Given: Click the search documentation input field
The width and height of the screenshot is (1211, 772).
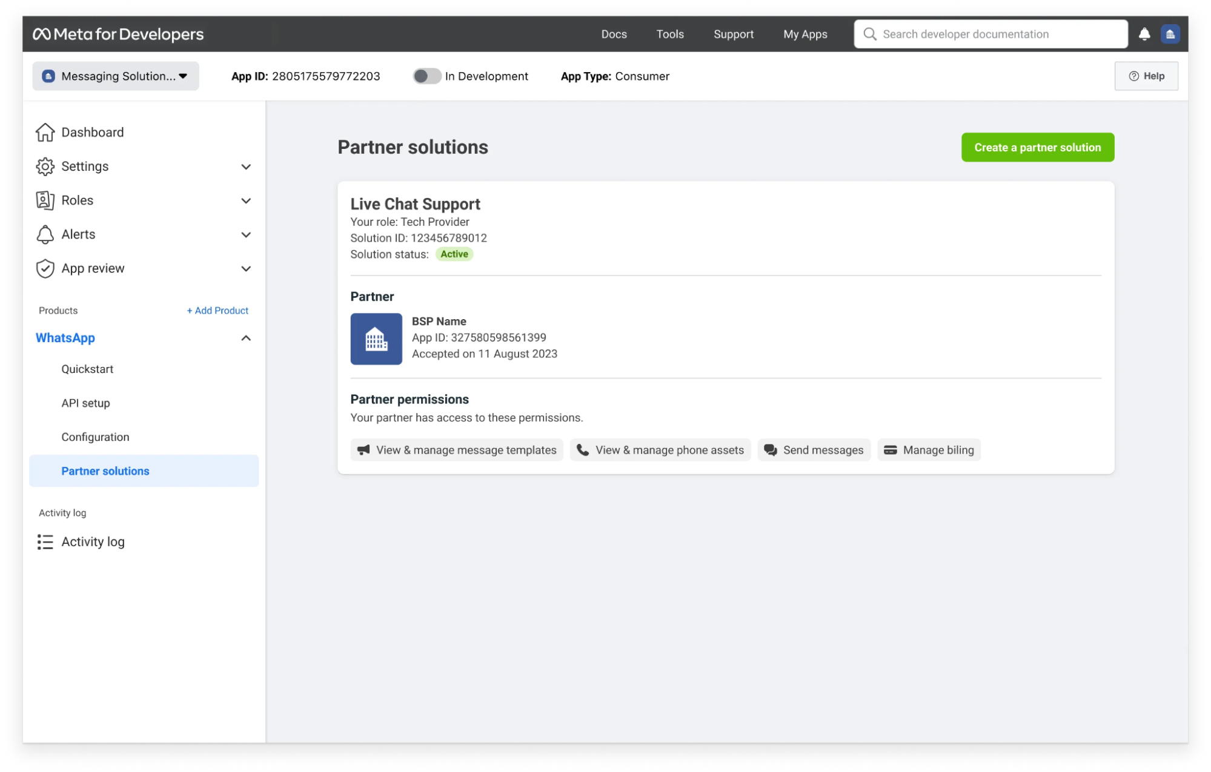Looking at the screenshot, I should tap(990, 33).
